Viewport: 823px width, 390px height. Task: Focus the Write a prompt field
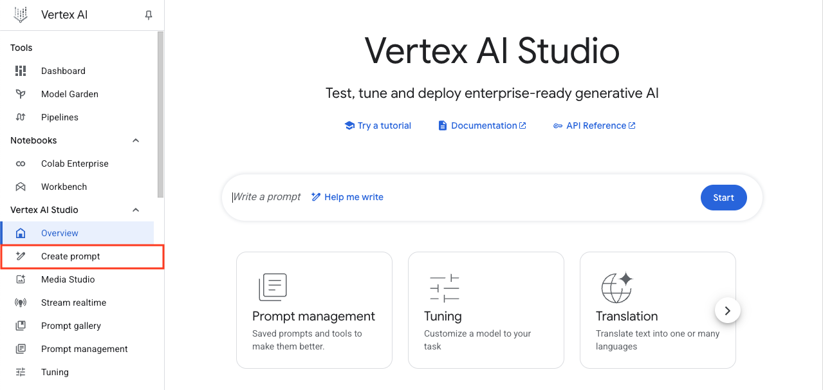[266, 197]
